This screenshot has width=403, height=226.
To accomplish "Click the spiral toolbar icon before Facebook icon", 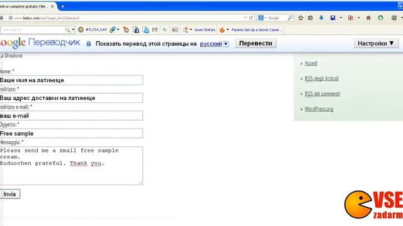I will click(126, 30).
